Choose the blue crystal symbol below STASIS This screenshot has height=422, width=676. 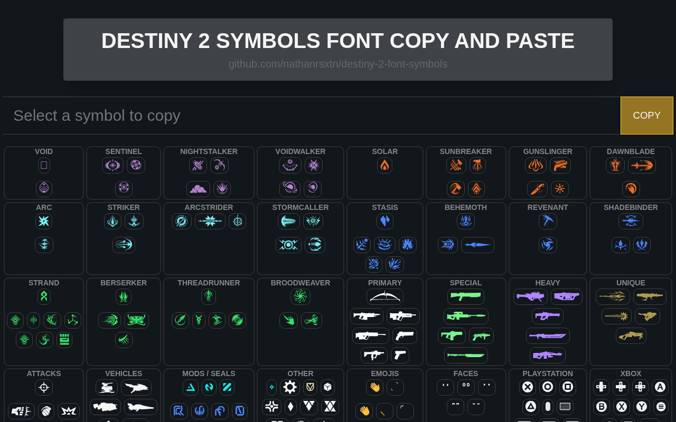click(385, 222)
